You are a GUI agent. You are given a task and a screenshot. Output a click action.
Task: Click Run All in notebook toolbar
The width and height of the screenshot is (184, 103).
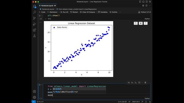click(64, 12)
